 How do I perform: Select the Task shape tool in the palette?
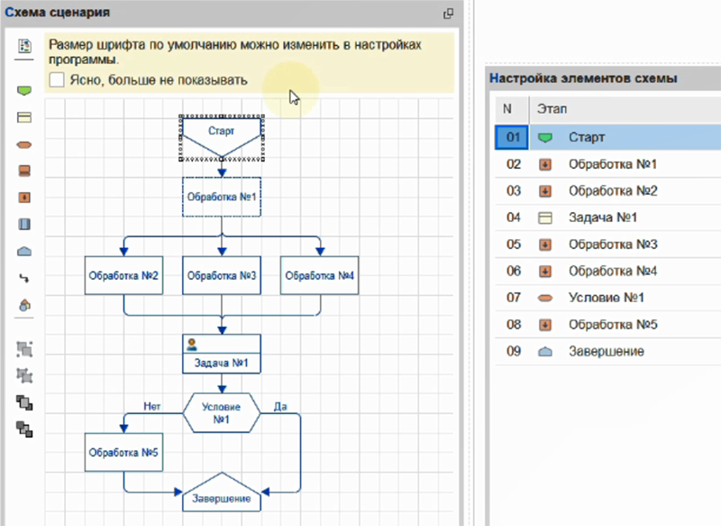click(24, 118)
